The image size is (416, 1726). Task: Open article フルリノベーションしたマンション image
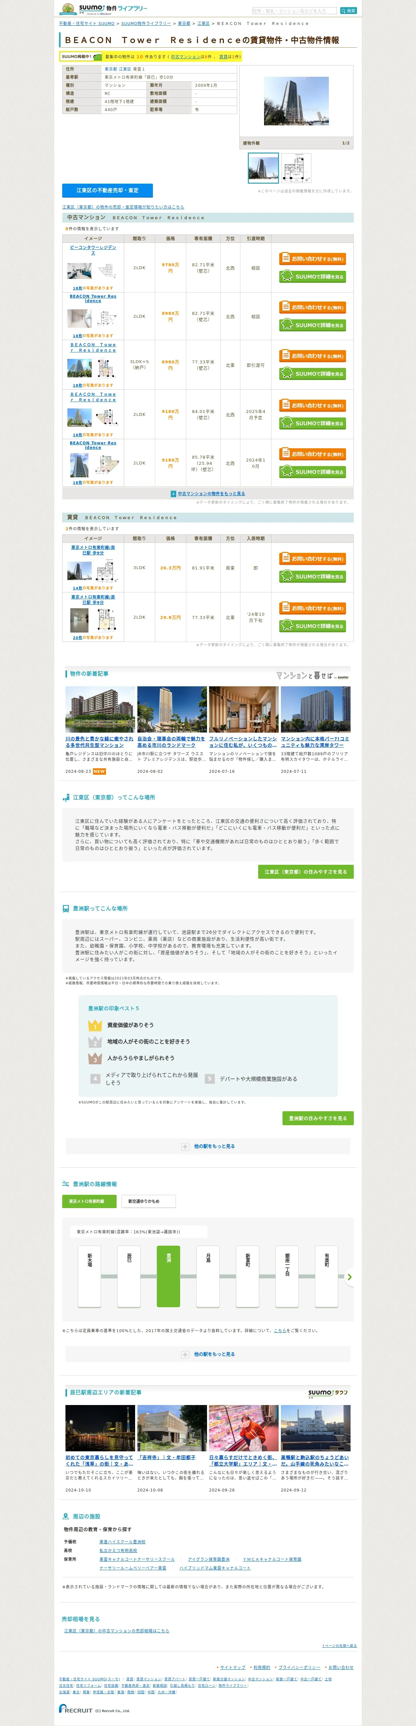244,710
